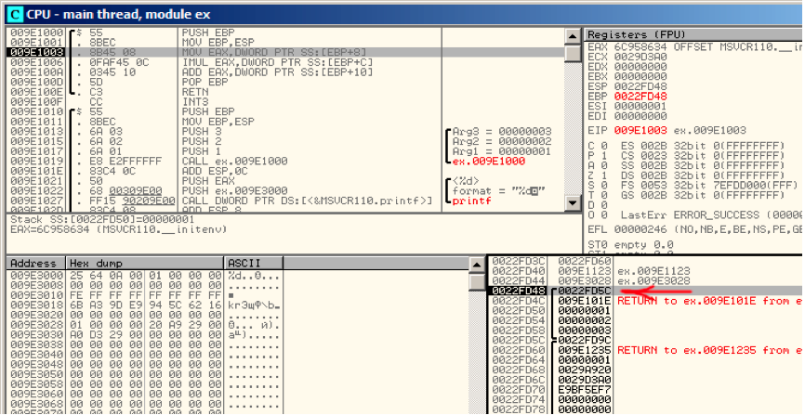
Task: Click the P flag value
Action: click(x=604, y=155)
